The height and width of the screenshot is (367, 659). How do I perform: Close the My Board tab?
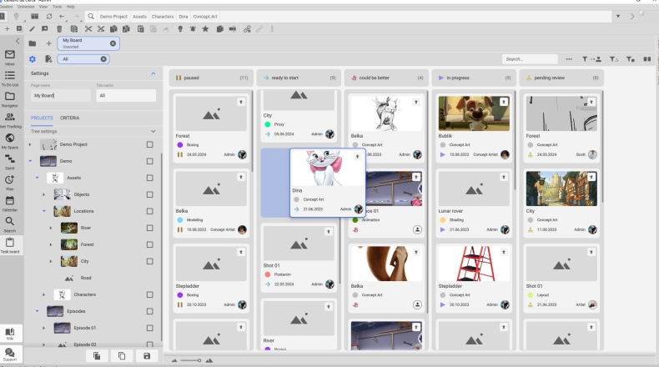point(113,43)
